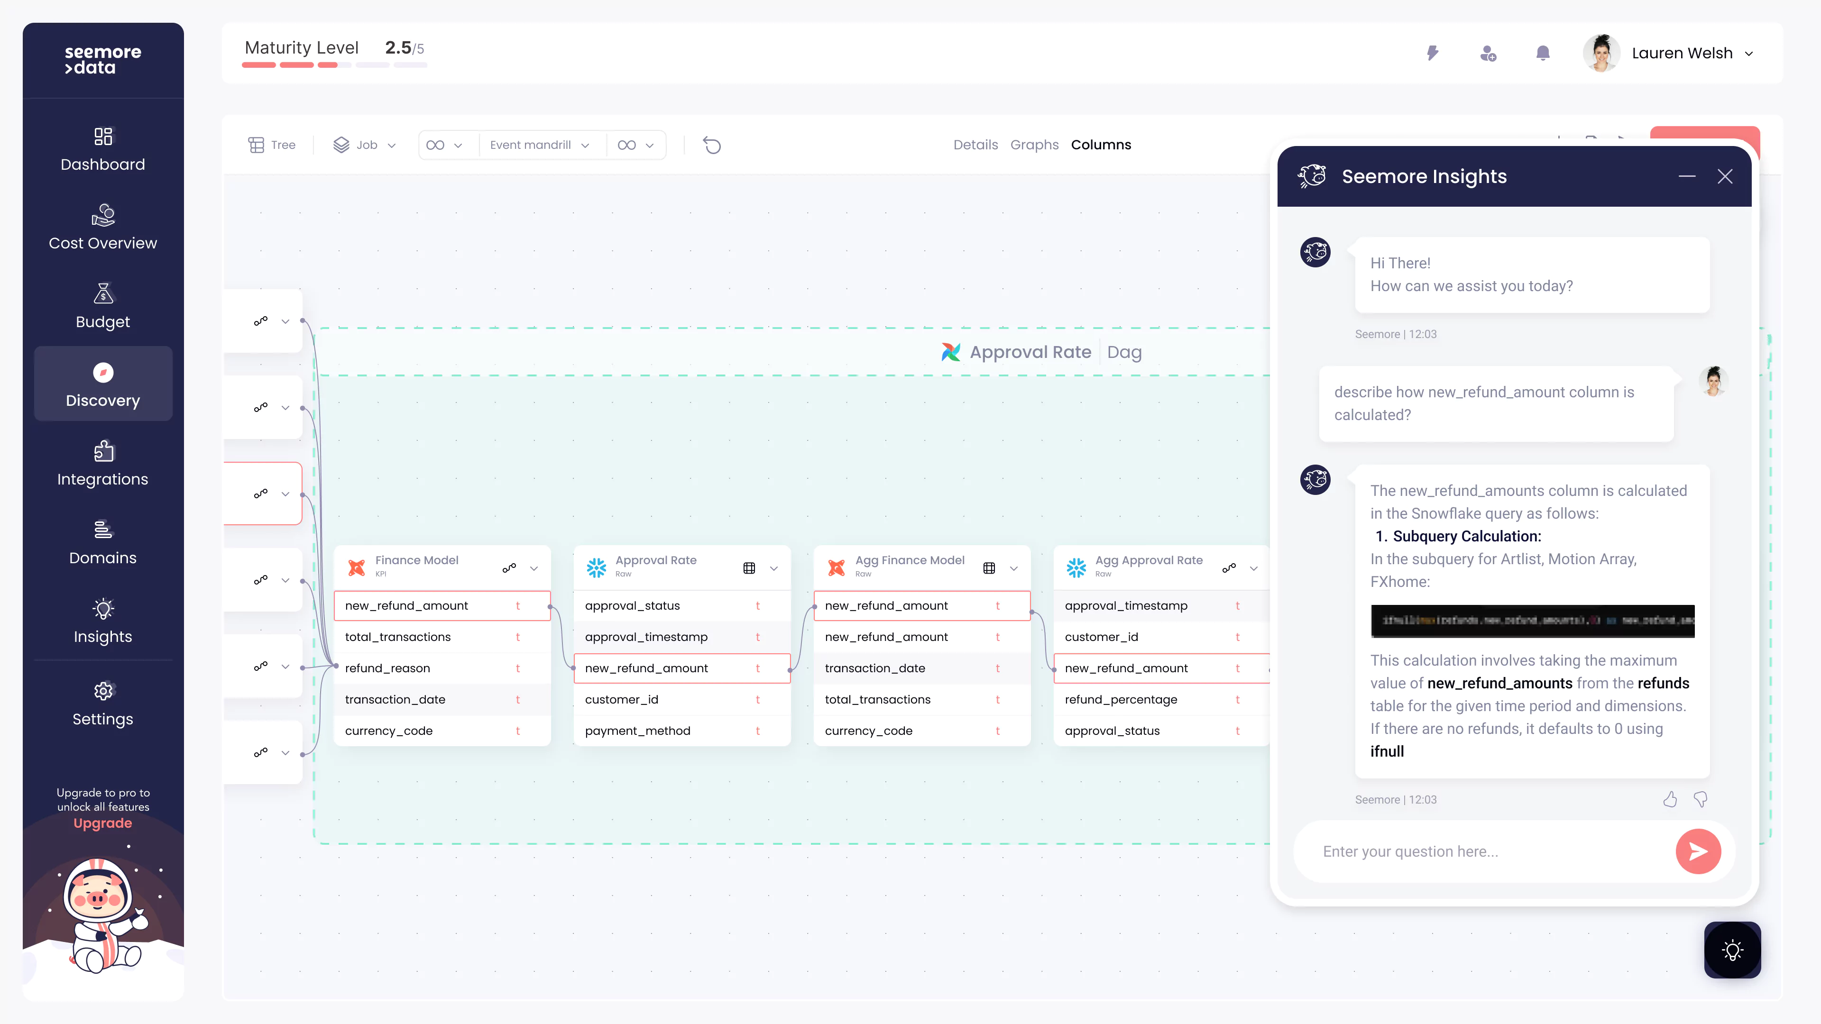This screenshot has height=1024, width=1821.
Task: Click the add user icon in header
Action: pyautogui.click(x=1487, y=53)
